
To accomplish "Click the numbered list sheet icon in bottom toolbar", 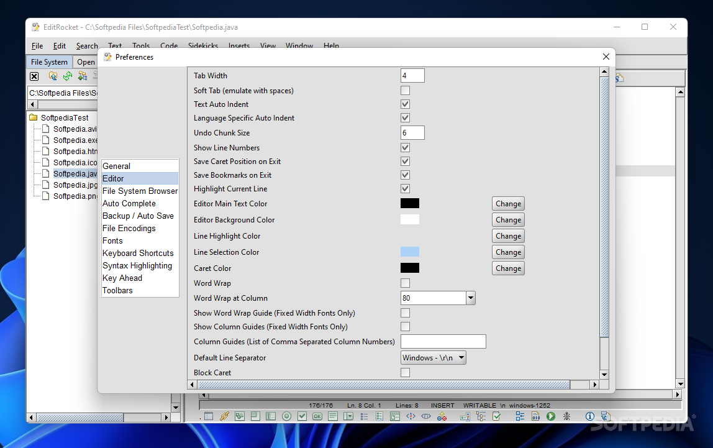I will (x=379, y=416).
